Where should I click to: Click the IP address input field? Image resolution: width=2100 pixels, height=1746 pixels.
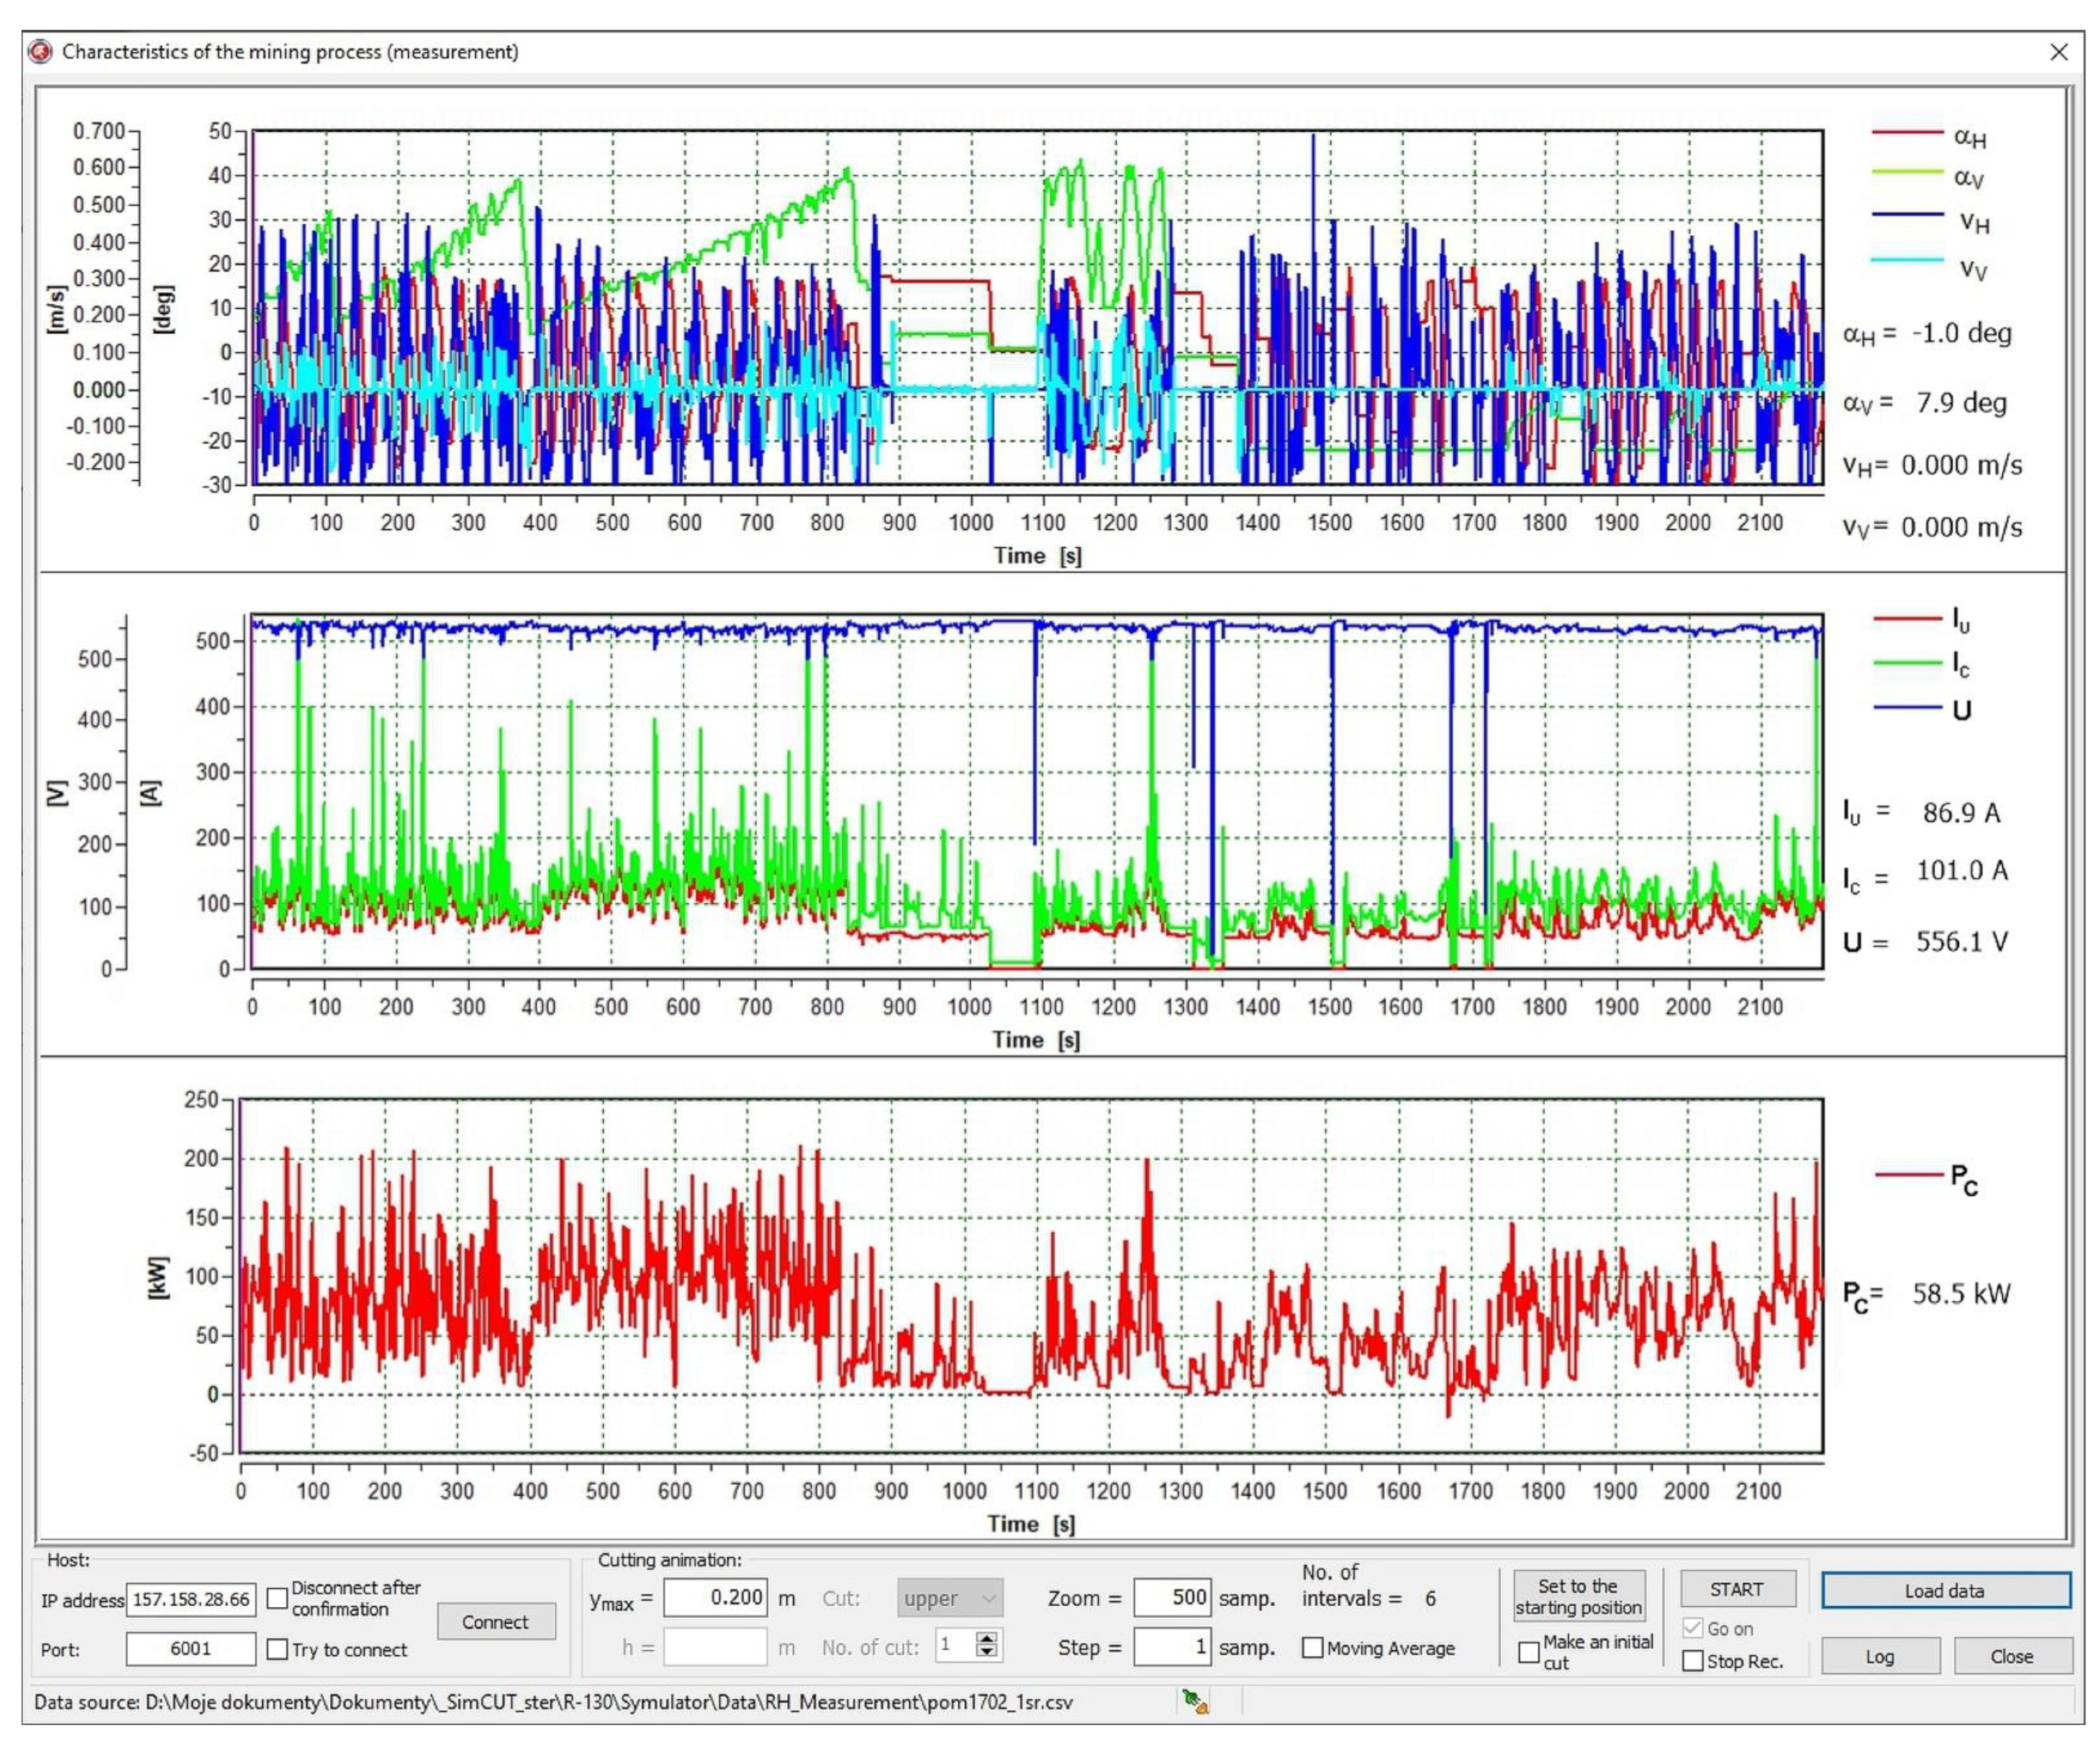click(x=190, y=1599)
